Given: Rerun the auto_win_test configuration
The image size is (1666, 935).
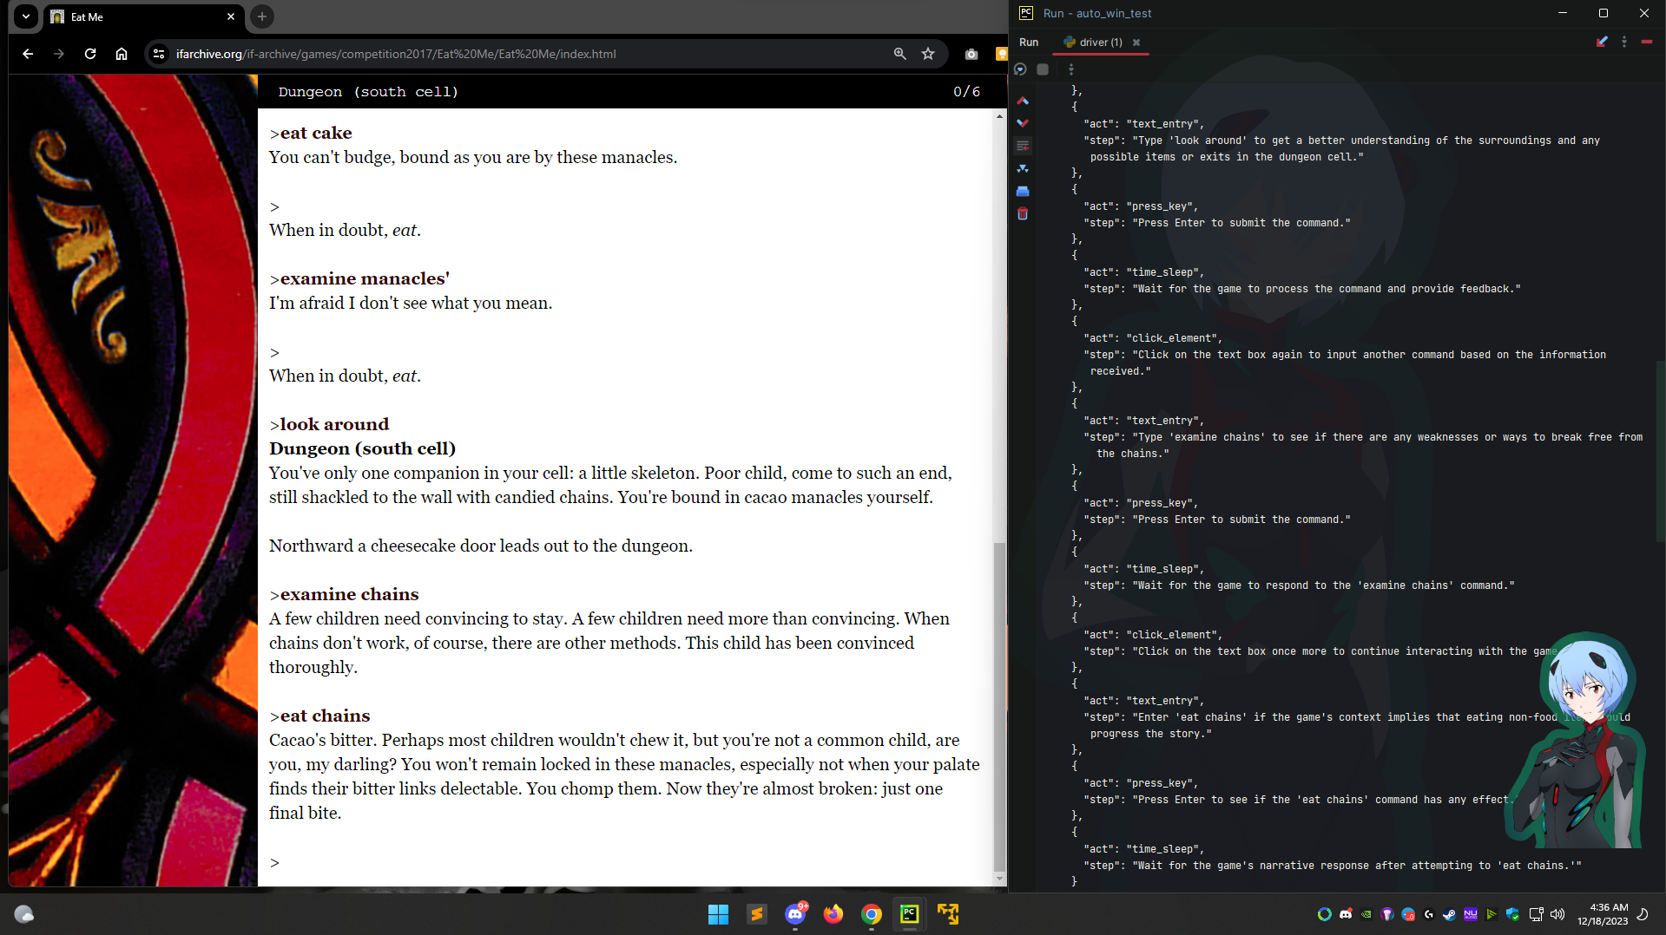Looking at the screenshot, I should pyautogui.click(x=1020, y=69).
